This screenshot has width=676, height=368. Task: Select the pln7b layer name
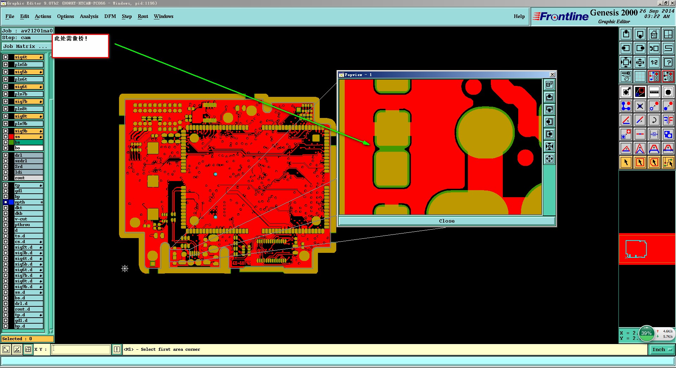coord(29,94)
